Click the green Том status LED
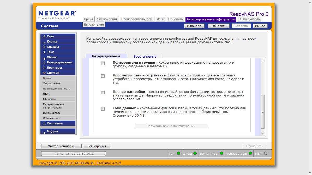 coord(178,153)
